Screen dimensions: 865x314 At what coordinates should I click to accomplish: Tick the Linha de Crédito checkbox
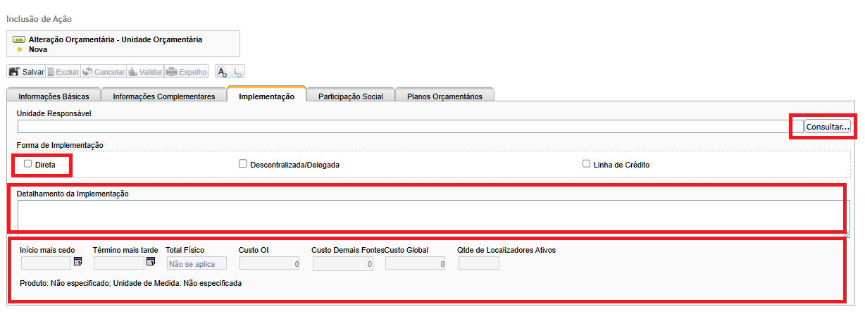(x=586, y=163)
